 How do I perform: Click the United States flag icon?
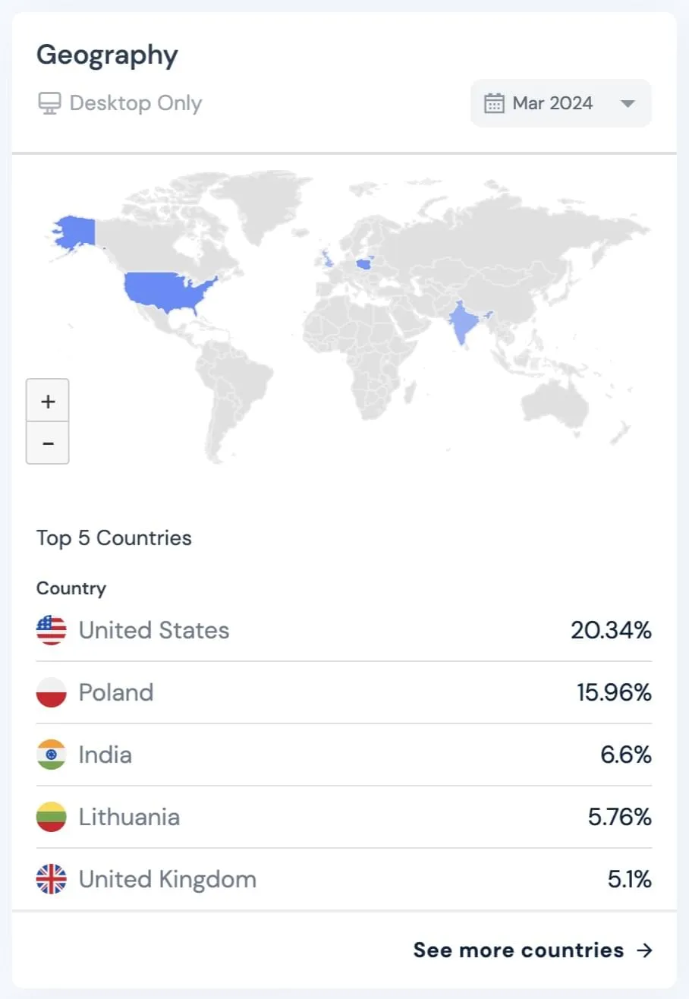[51, 630]
